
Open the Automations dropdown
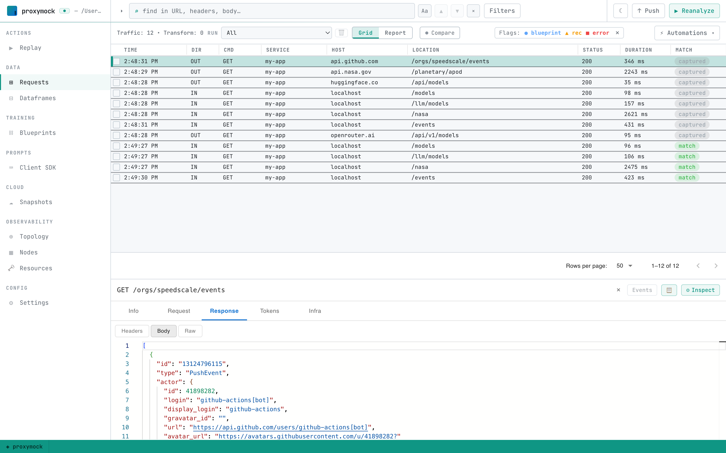pyautogui.click(x=687, y=33)
